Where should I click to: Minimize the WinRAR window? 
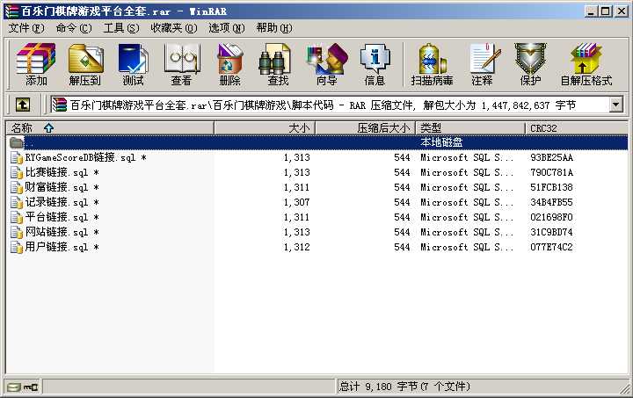591,11
